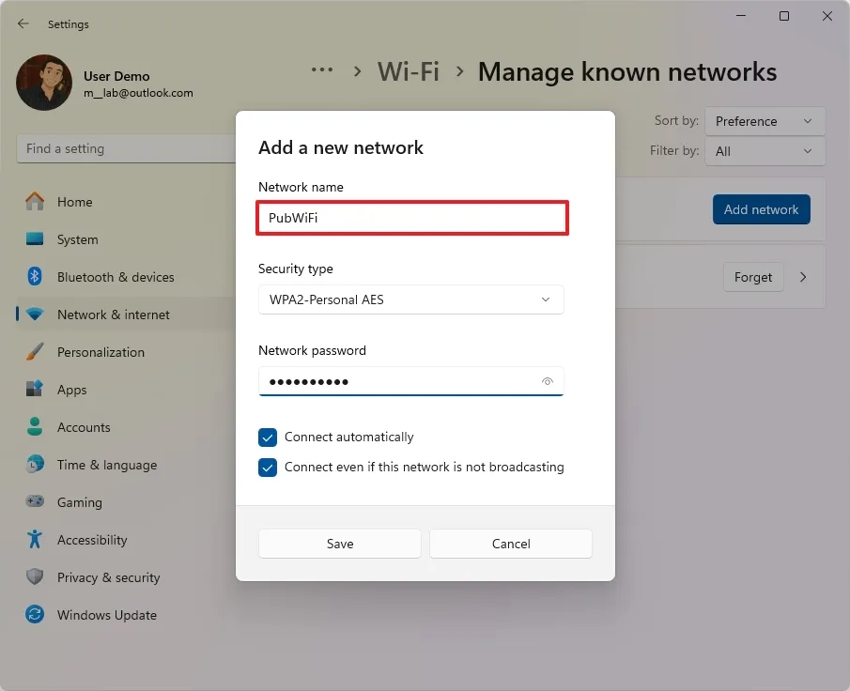Screen dimensions: 850x691
Task: Select the Personalization brush icon
Action: click(x=34, y=352)
